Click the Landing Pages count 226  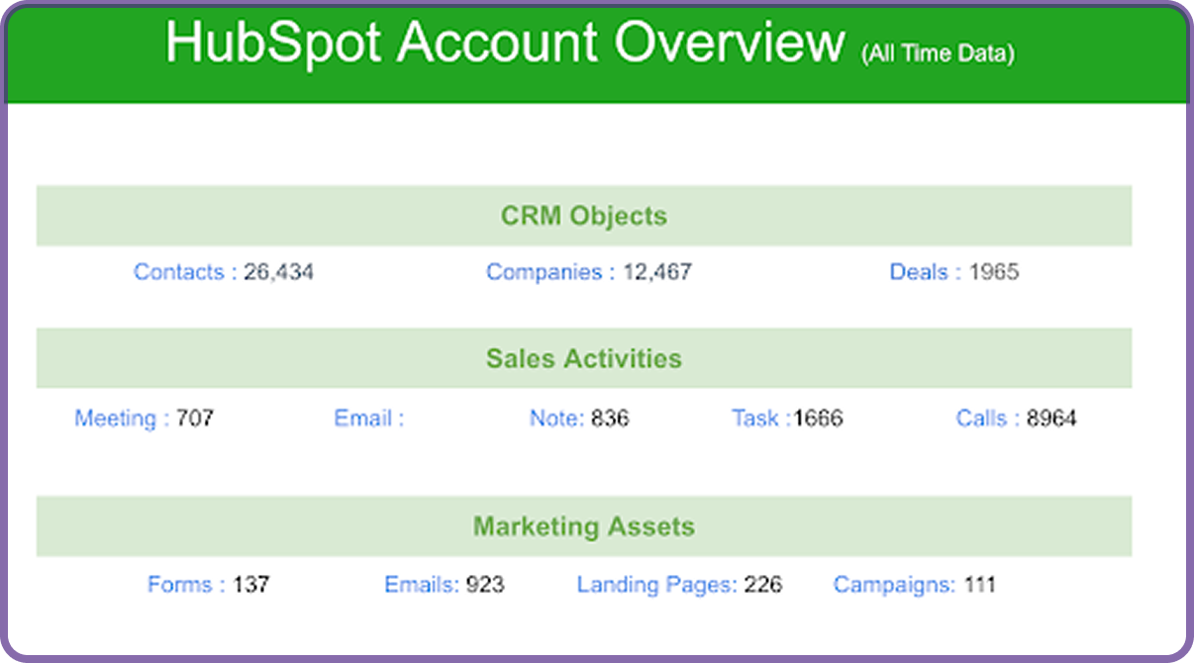point(763,585)
